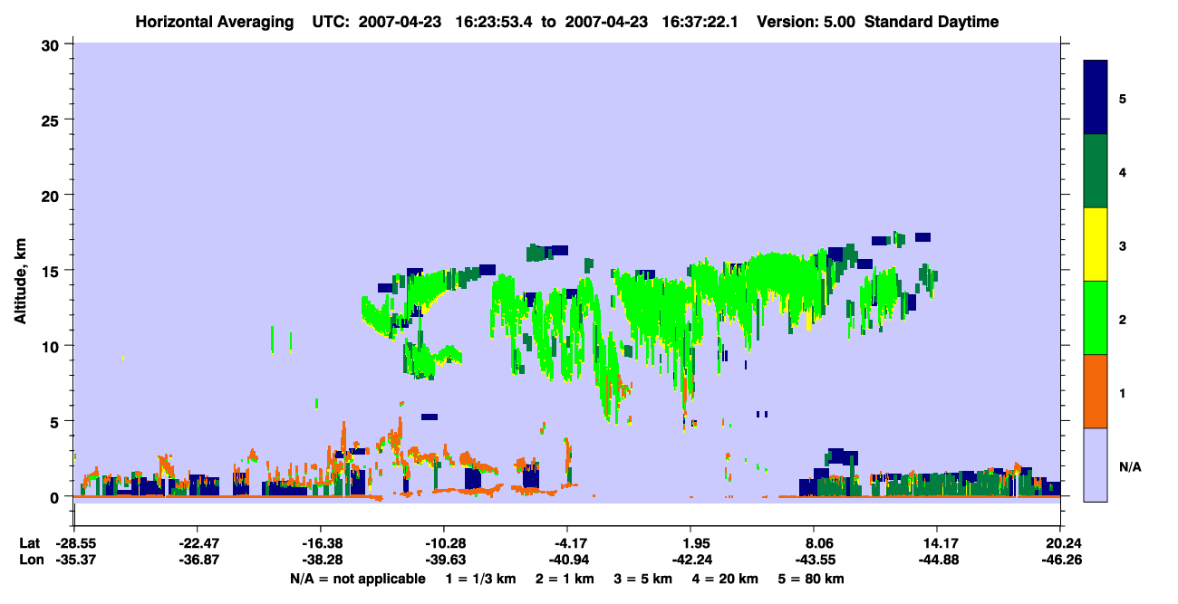Click the orange colorbar segment labeled 1
The width and height of the screenshot is (1178, 604).
[x=1096, y=391]
